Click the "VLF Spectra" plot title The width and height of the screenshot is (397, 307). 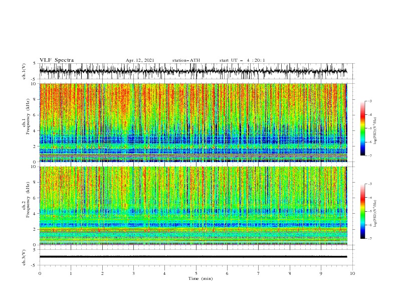click(x=57, y=60)
